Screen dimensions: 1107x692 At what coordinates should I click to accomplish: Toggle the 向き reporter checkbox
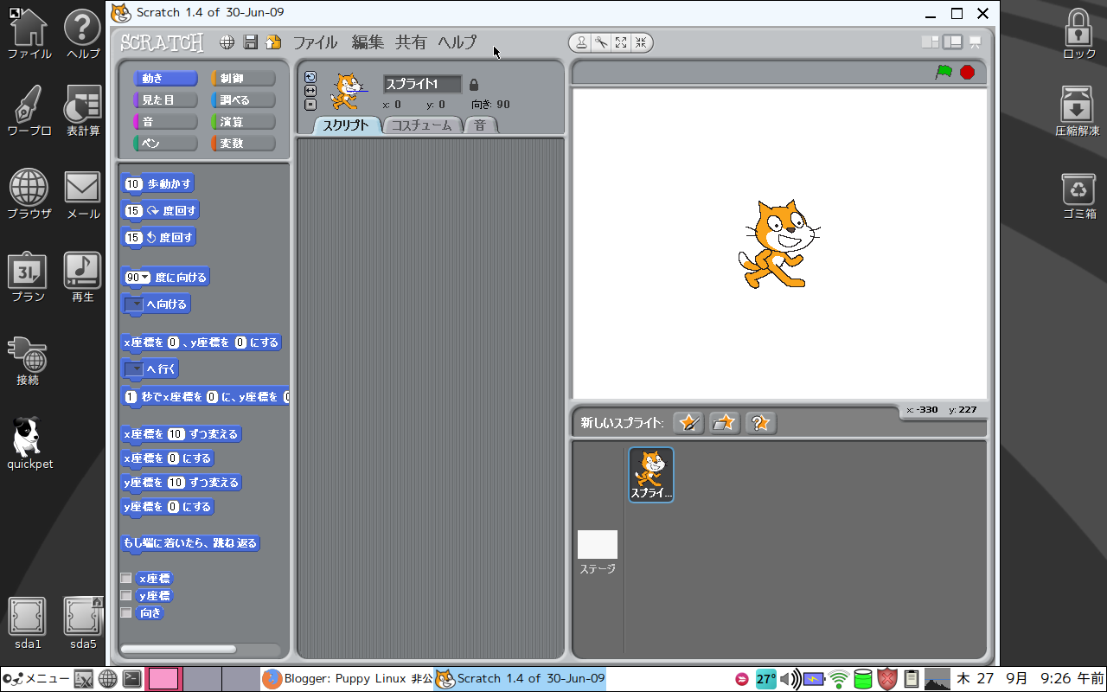click(x=126, y=612)
